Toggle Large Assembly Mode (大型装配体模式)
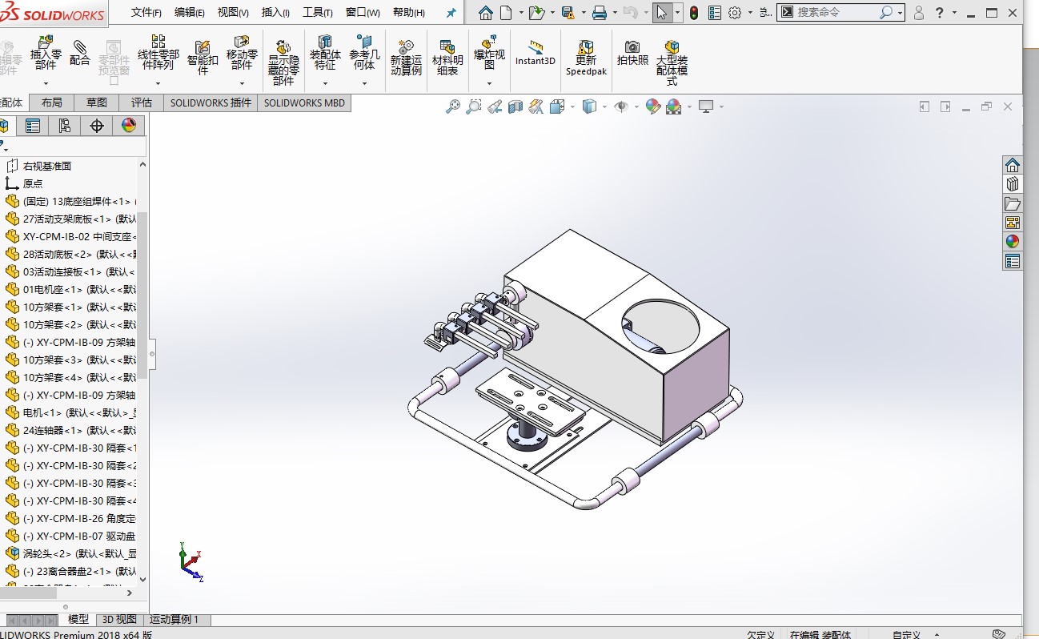The image size is (1039, 639). pyautogui.click(x=672, y=62)
